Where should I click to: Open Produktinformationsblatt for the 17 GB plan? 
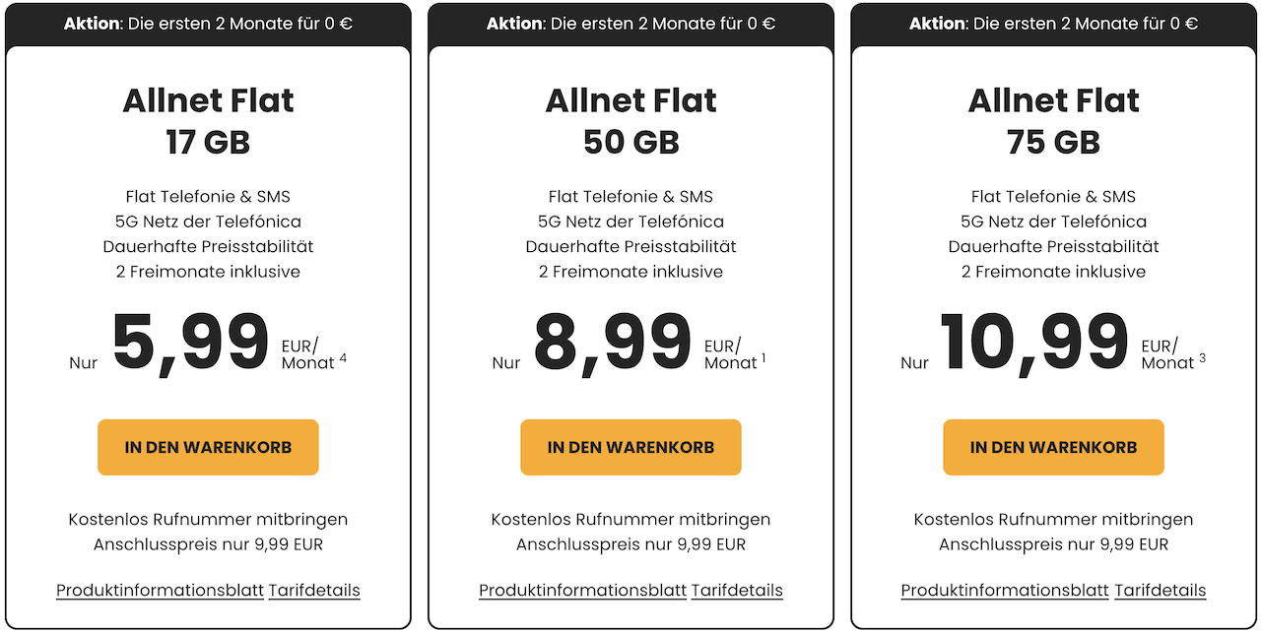[160, 591]
